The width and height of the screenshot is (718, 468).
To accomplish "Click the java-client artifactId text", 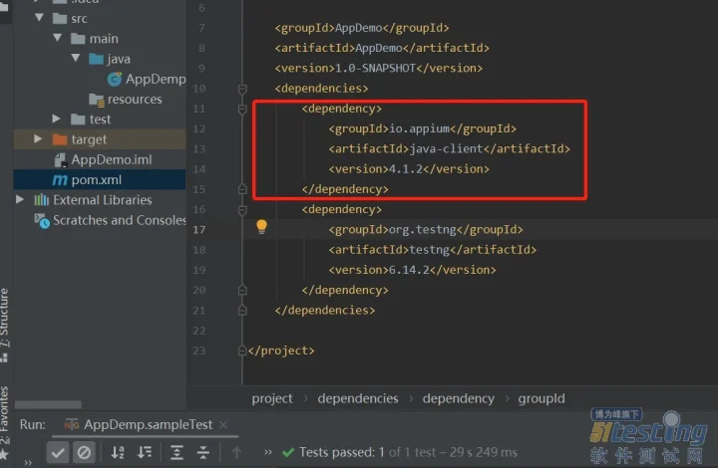I will (x=447, y=149).
